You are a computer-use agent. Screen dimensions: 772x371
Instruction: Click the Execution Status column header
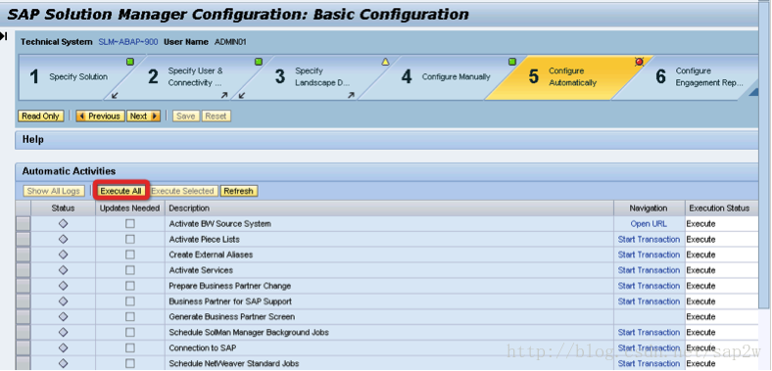point(722,209)
